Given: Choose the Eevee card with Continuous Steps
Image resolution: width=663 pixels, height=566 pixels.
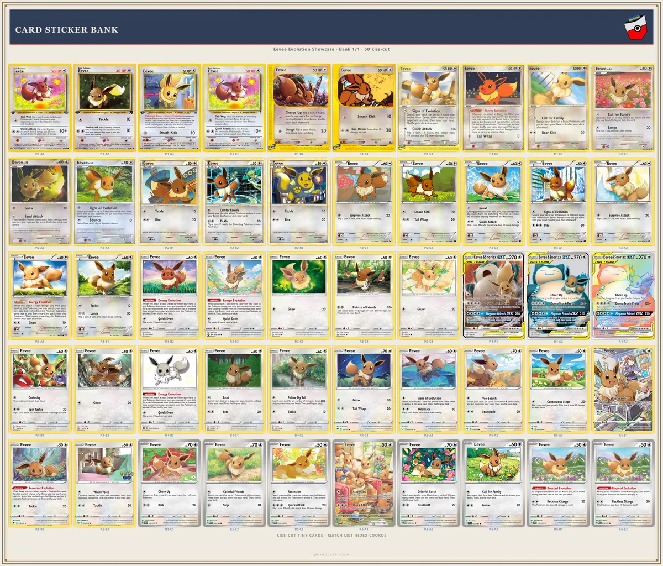Looking at the screenshot, I should click(558, 390).
